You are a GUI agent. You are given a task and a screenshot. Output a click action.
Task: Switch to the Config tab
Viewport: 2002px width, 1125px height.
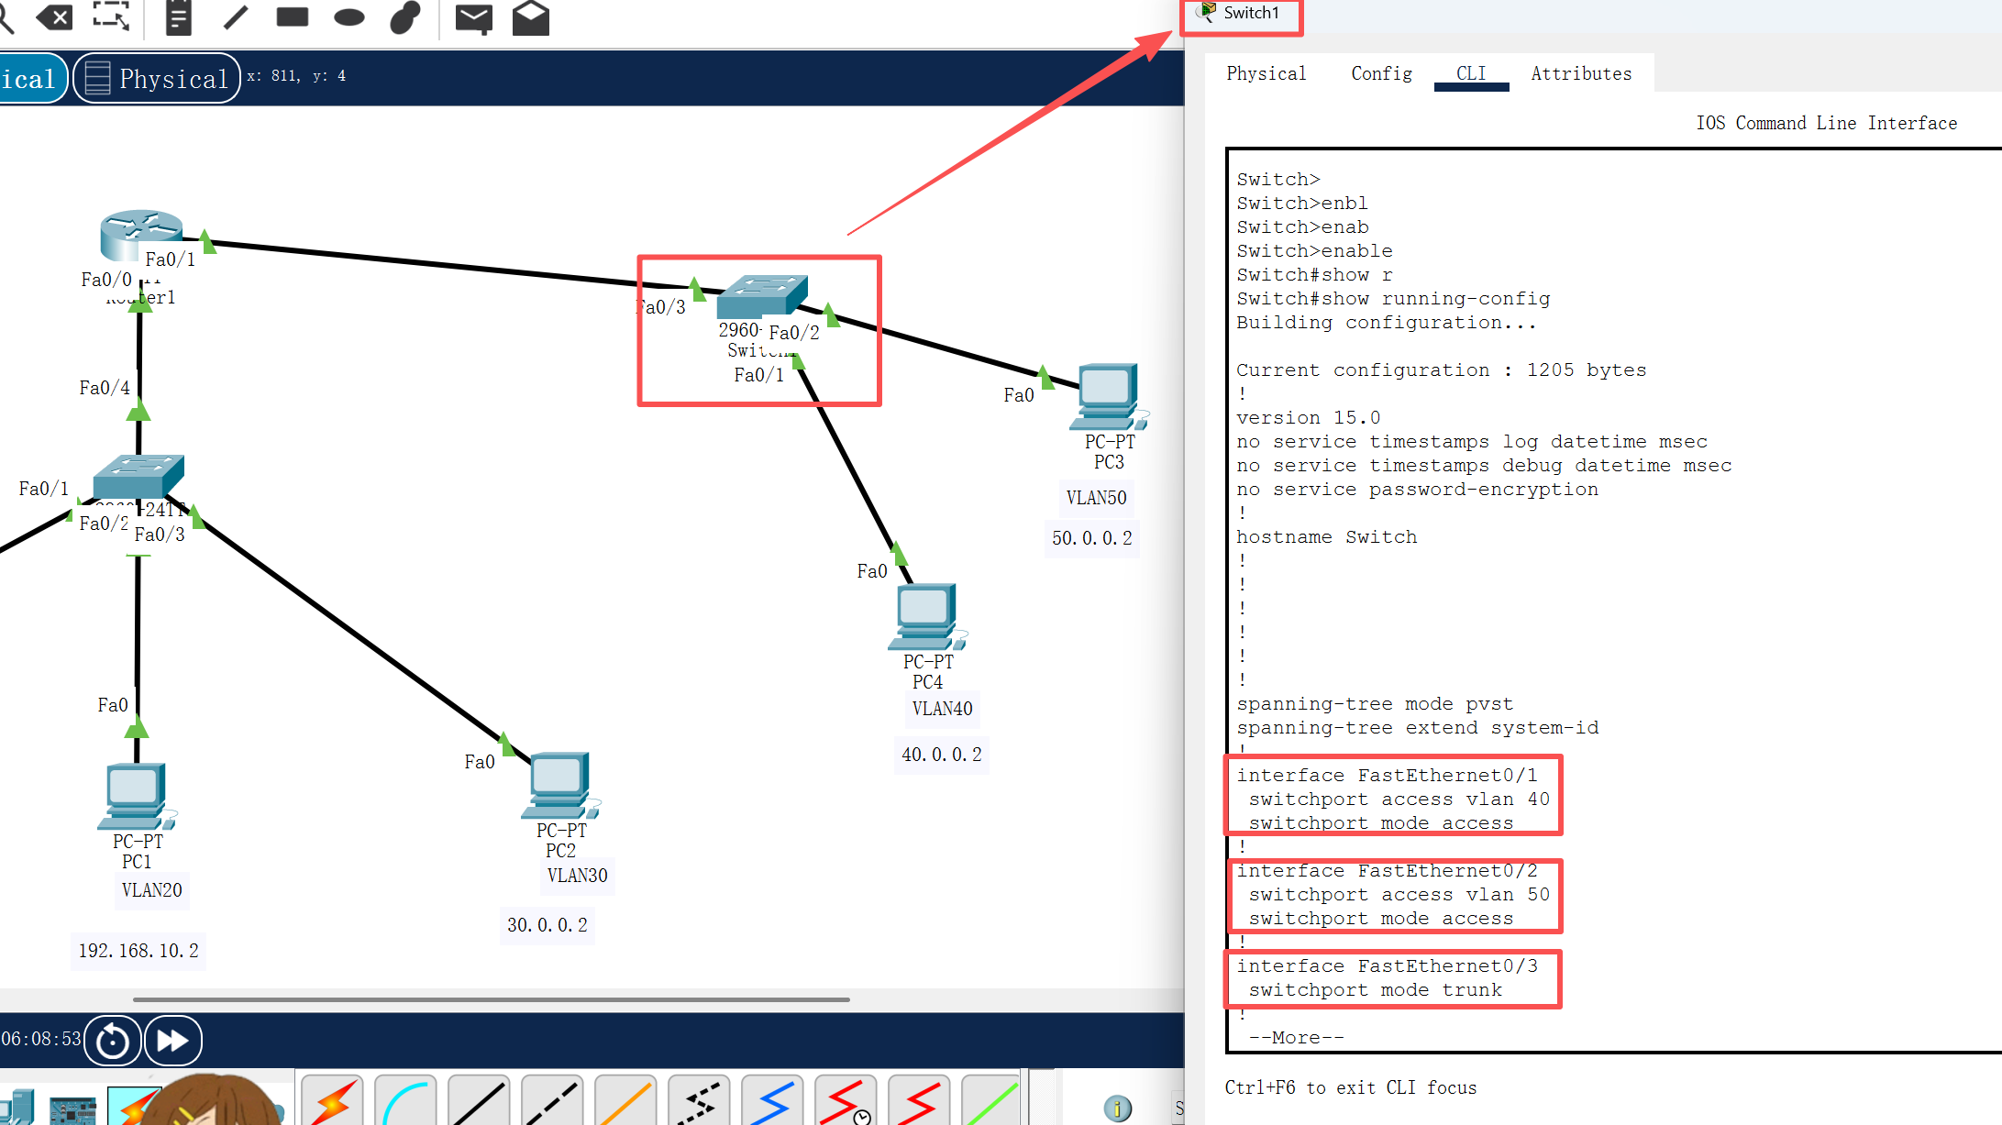click(1381, 73)
